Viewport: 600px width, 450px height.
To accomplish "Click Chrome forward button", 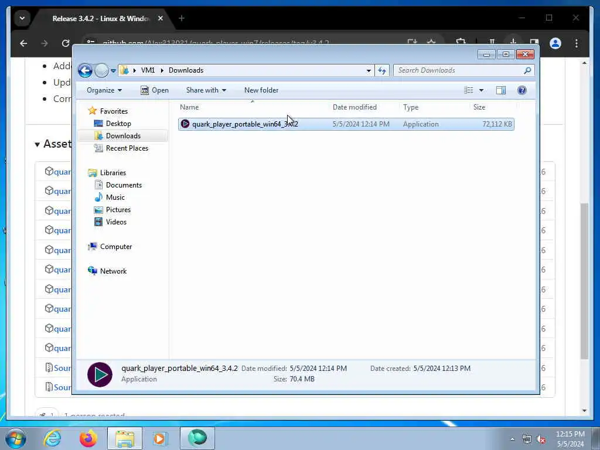I will [x=45, y=43].
